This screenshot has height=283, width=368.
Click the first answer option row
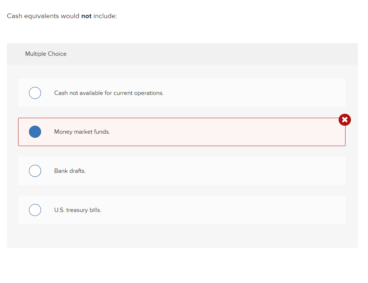pyautogui.click(x=181, y=93)
